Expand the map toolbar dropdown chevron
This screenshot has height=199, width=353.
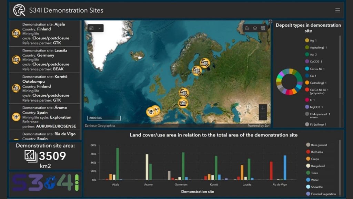tap(100, 28)
